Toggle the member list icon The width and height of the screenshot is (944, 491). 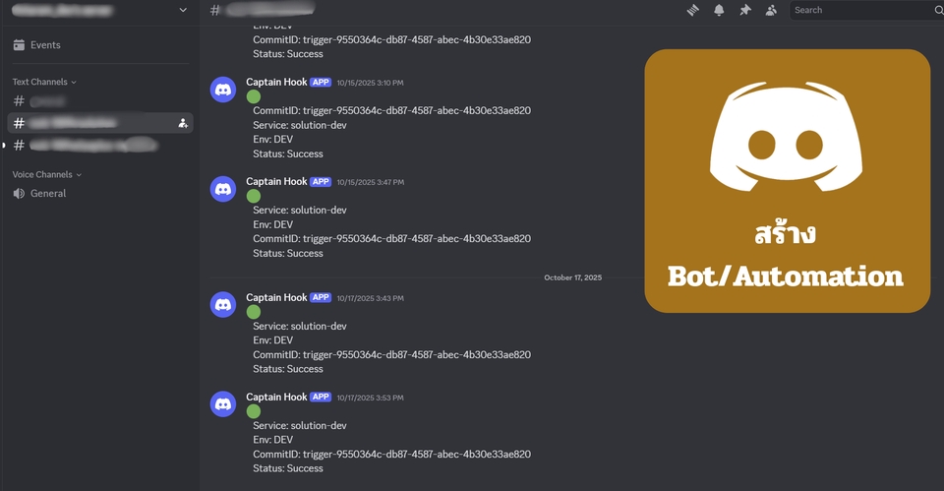[x=771, y=10]
